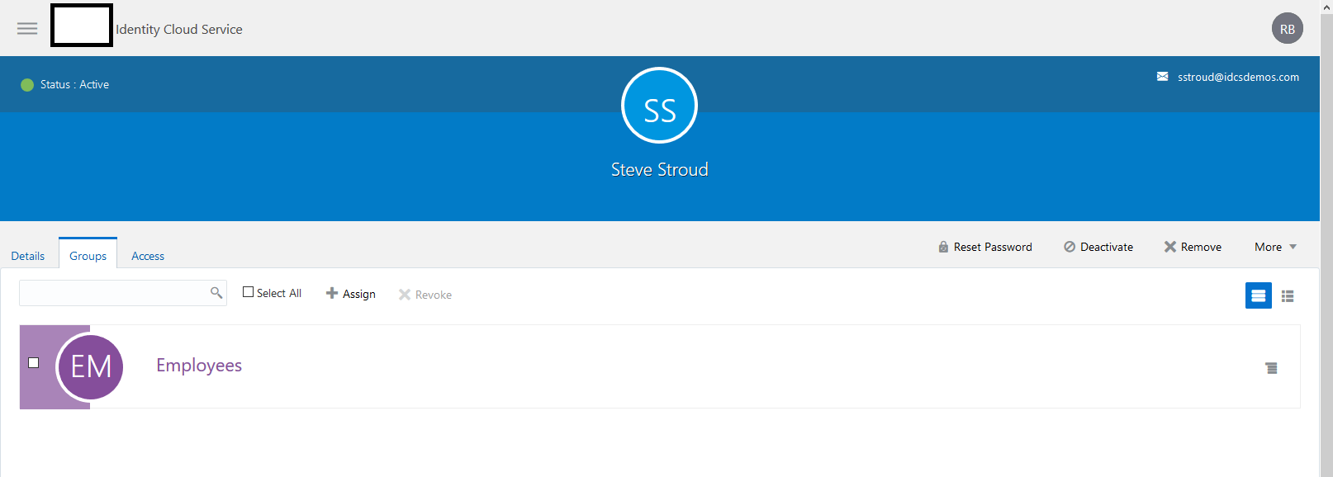Assign a group to the user
This screenshot has width=1333, height=477.
tap(351, 294)
